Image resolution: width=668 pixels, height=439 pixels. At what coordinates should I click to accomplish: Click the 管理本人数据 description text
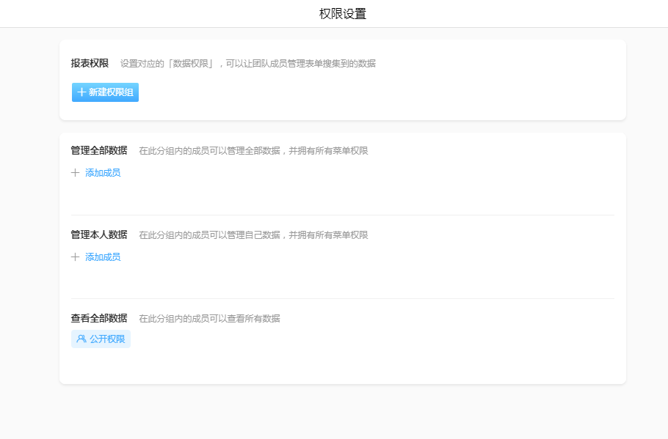(253, 235)
